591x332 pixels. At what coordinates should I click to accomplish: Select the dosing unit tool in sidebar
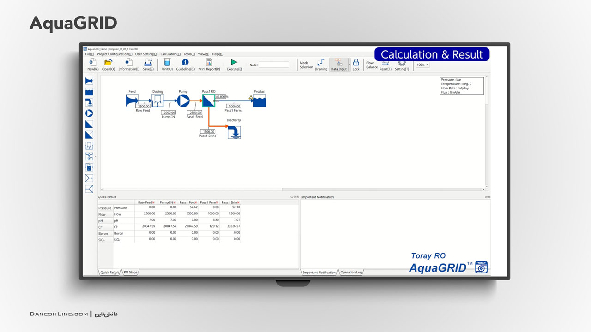89,146
